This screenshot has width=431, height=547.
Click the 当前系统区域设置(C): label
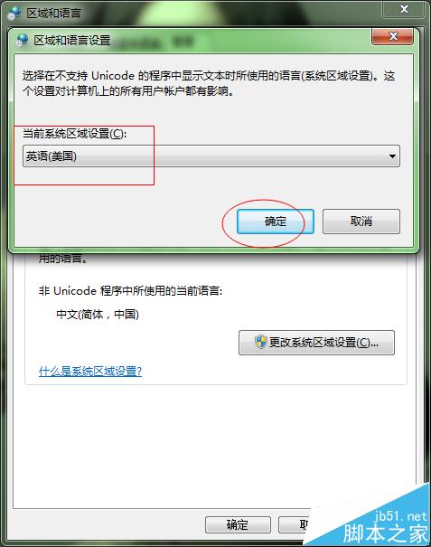[74, 133]
